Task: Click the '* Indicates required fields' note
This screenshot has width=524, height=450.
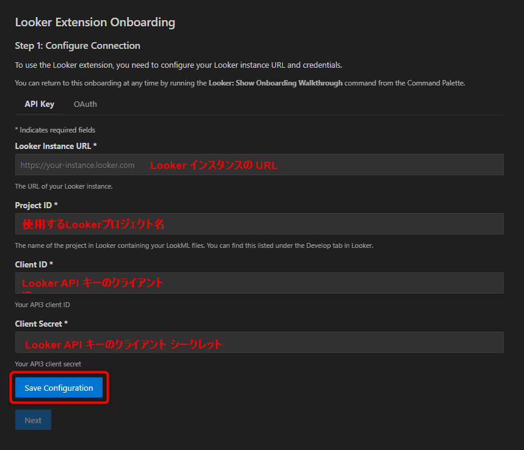Action: point(55,130)
